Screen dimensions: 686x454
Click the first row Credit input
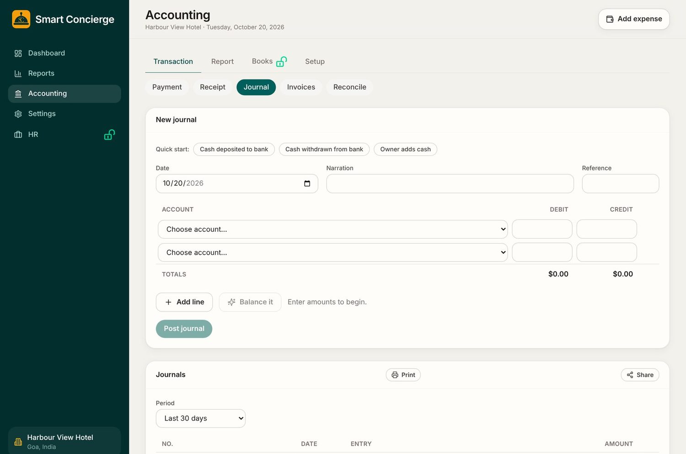tap(606, 229)
